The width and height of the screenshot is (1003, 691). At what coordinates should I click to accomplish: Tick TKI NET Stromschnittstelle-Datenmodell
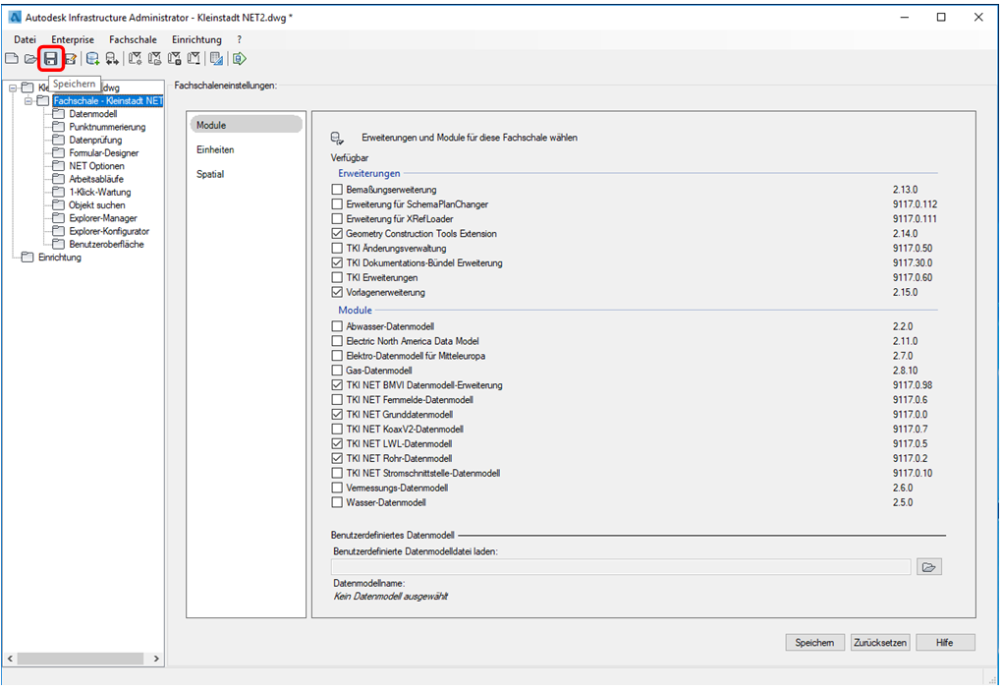[x=337, y=474]
